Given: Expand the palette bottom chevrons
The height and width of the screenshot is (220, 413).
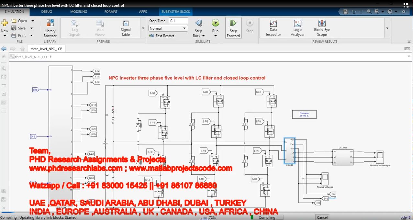Looking at the screenshot, I should tap(4, 208).
